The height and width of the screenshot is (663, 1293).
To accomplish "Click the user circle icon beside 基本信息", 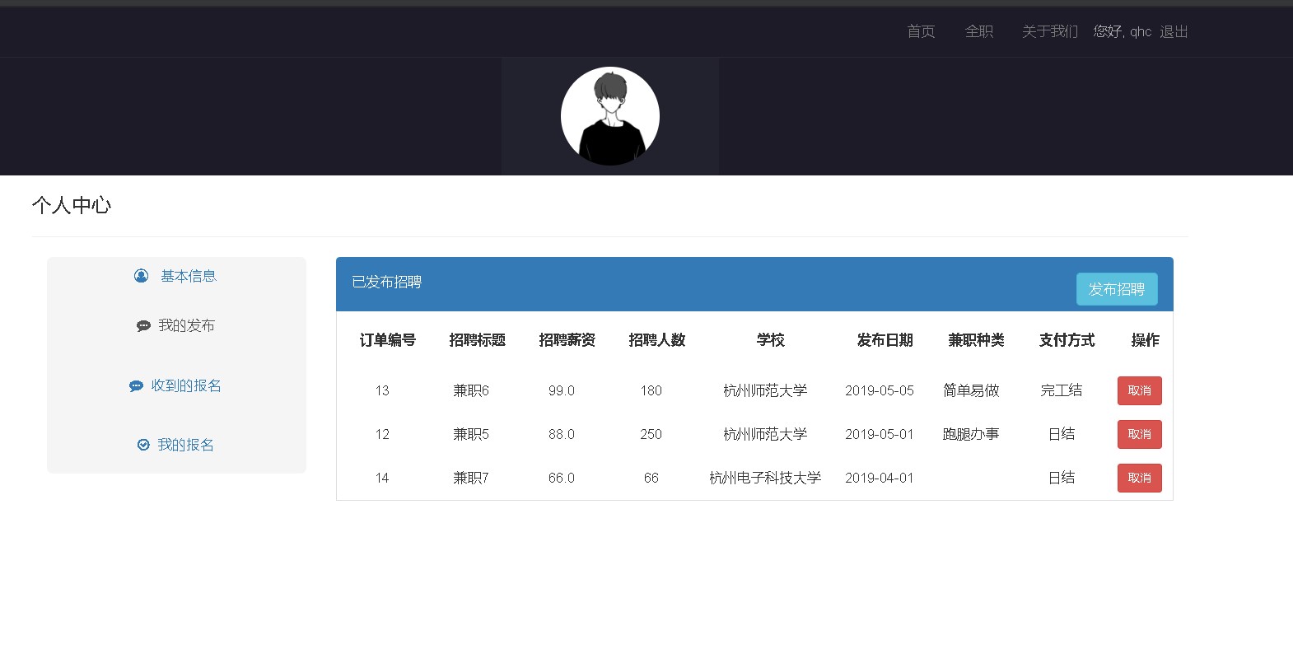I will point(142,276).
